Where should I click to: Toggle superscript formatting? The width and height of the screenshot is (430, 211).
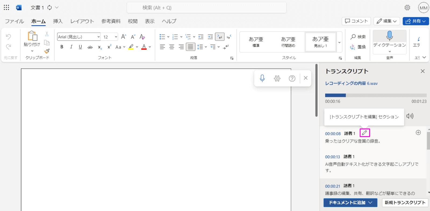(109, 47)
